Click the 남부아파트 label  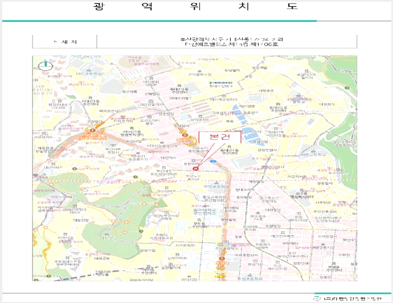click(x=177, y=258)
